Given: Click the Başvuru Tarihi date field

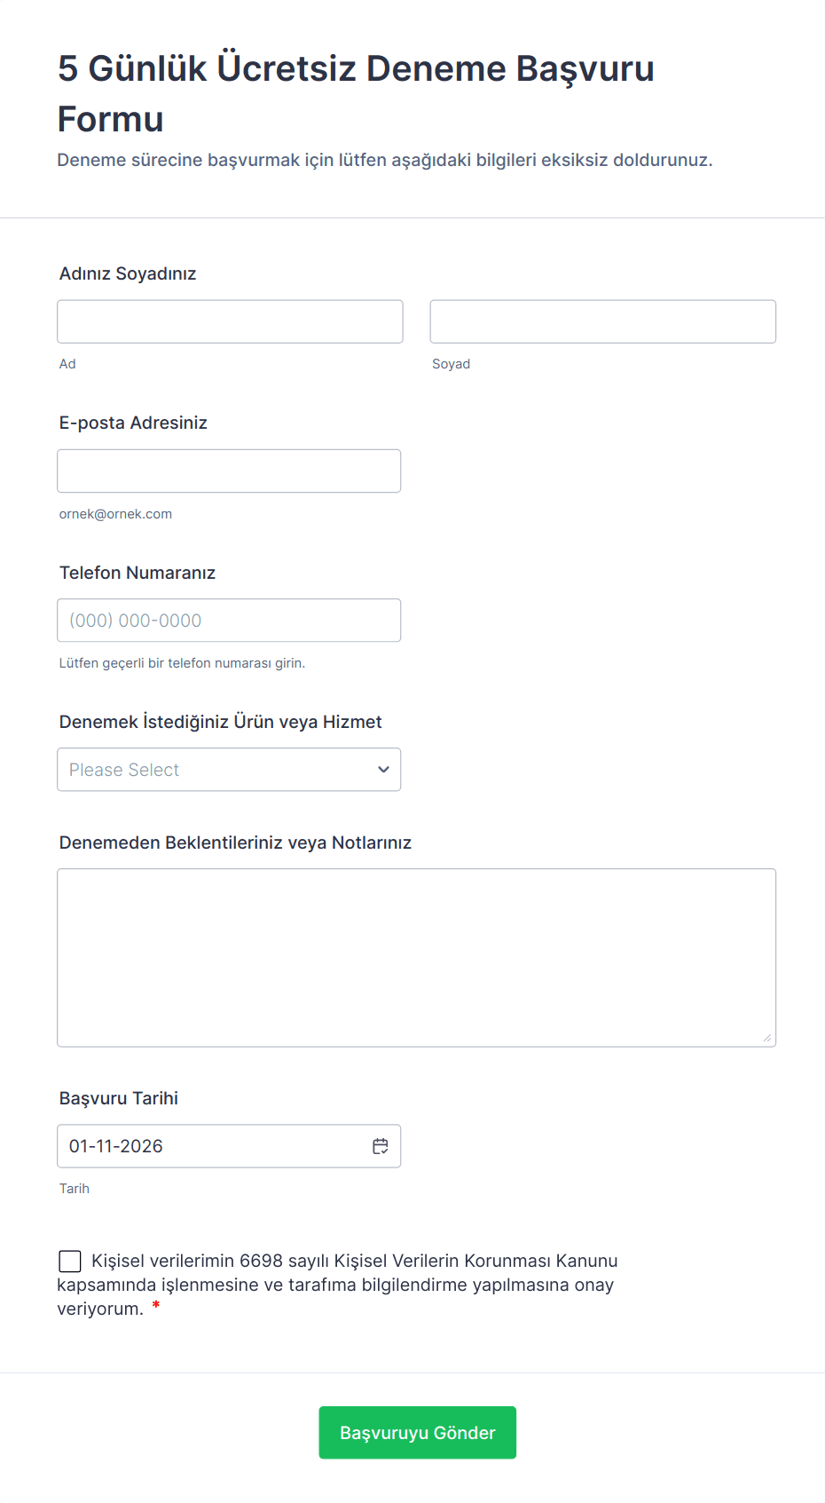Looking at the screenshot, I should click(213, 1146).
